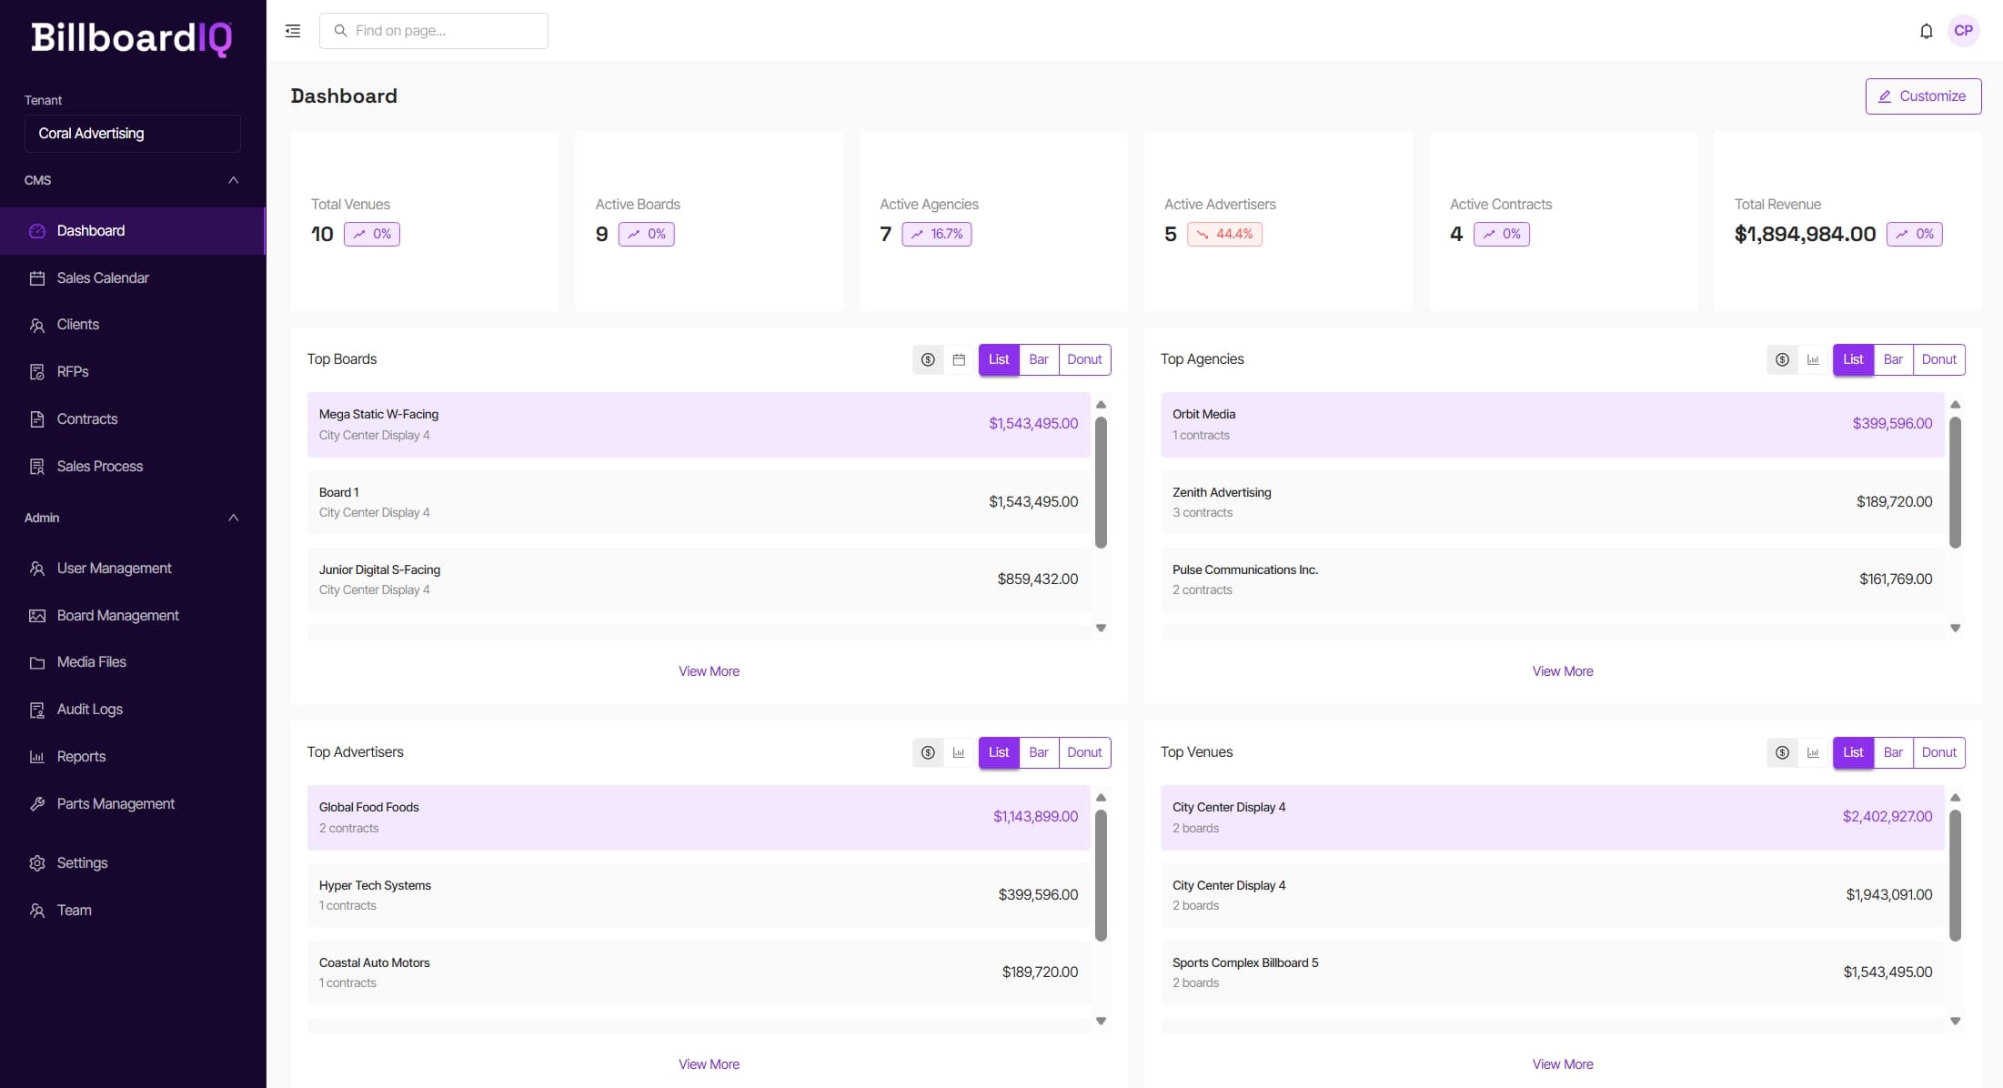The image size is (2003, 1088).
Task: Open the CP user avatar menu
Action: tap(1963, 31)
